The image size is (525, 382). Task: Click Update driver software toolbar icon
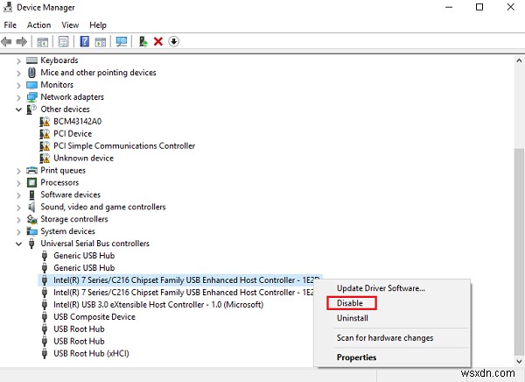143,41
